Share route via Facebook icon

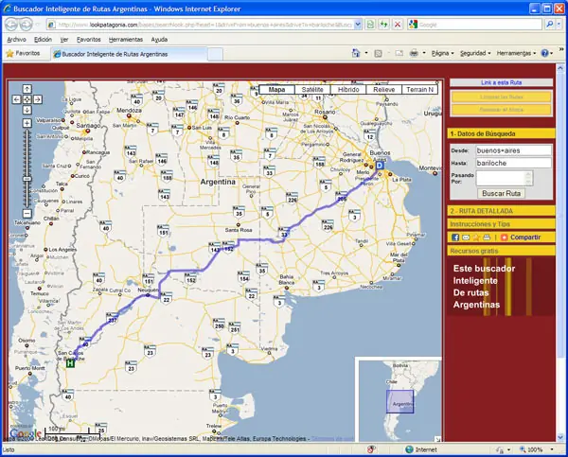click(455, 237)
